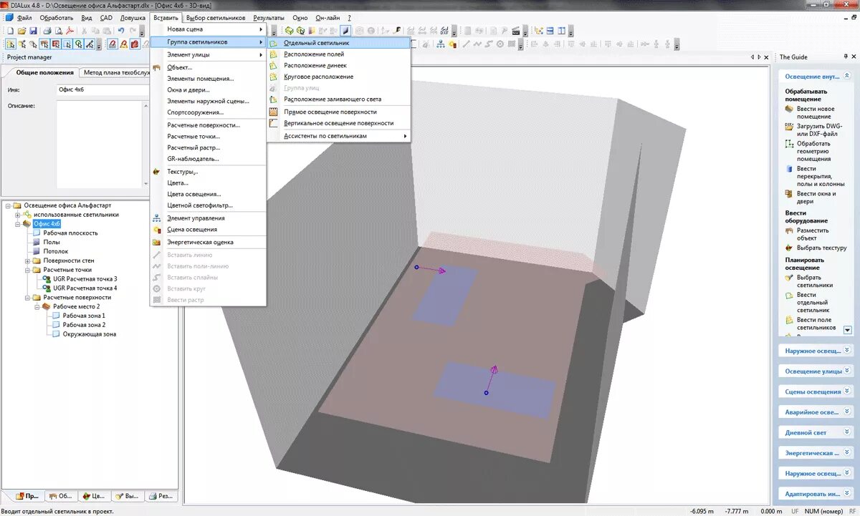Click the Save floppy disk icon

click(x=33, y=31)
